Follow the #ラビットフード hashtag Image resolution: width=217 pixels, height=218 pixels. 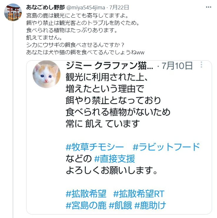[x=166, y=147]
